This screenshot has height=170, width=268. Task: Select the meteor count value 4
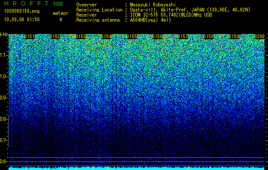tap(61, 20)
